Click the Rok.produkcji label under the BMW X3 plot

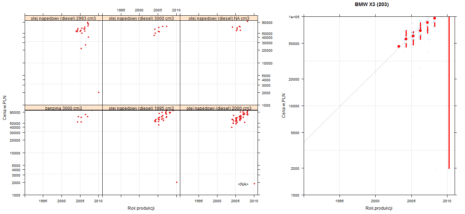(x=379, y=208)
